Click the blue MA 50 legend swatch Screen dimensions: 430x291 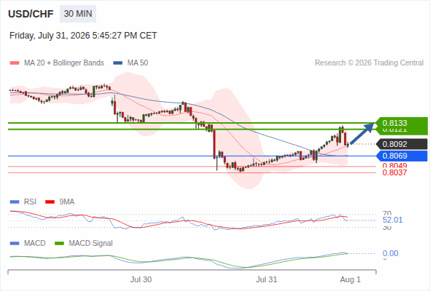pyautogui.click(x=118, y=63)
